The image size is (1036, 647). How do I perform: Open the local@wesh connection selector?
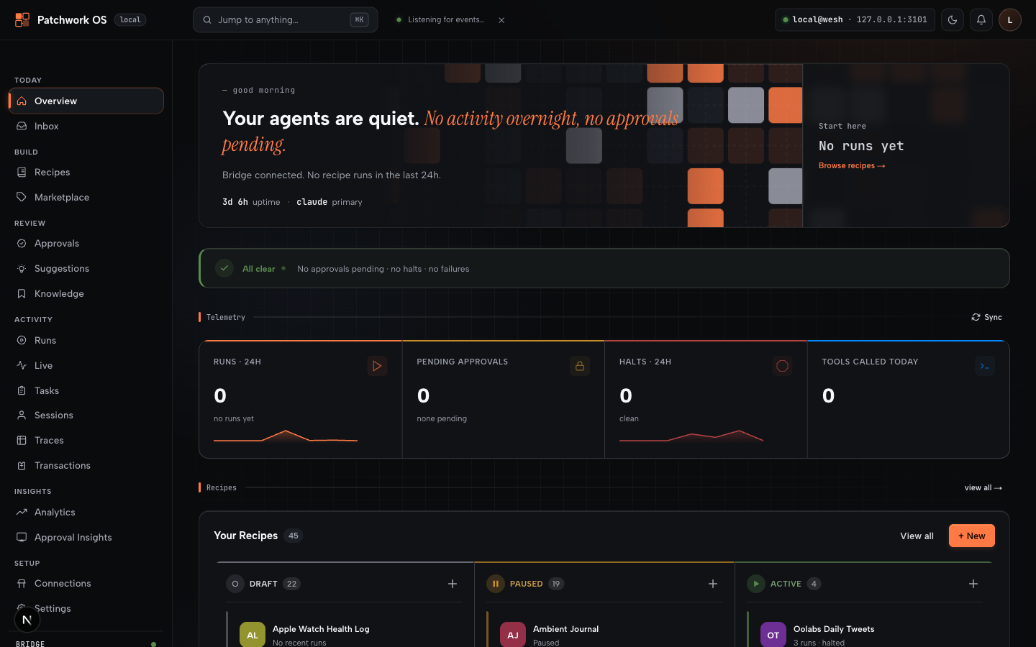[855, 20]
